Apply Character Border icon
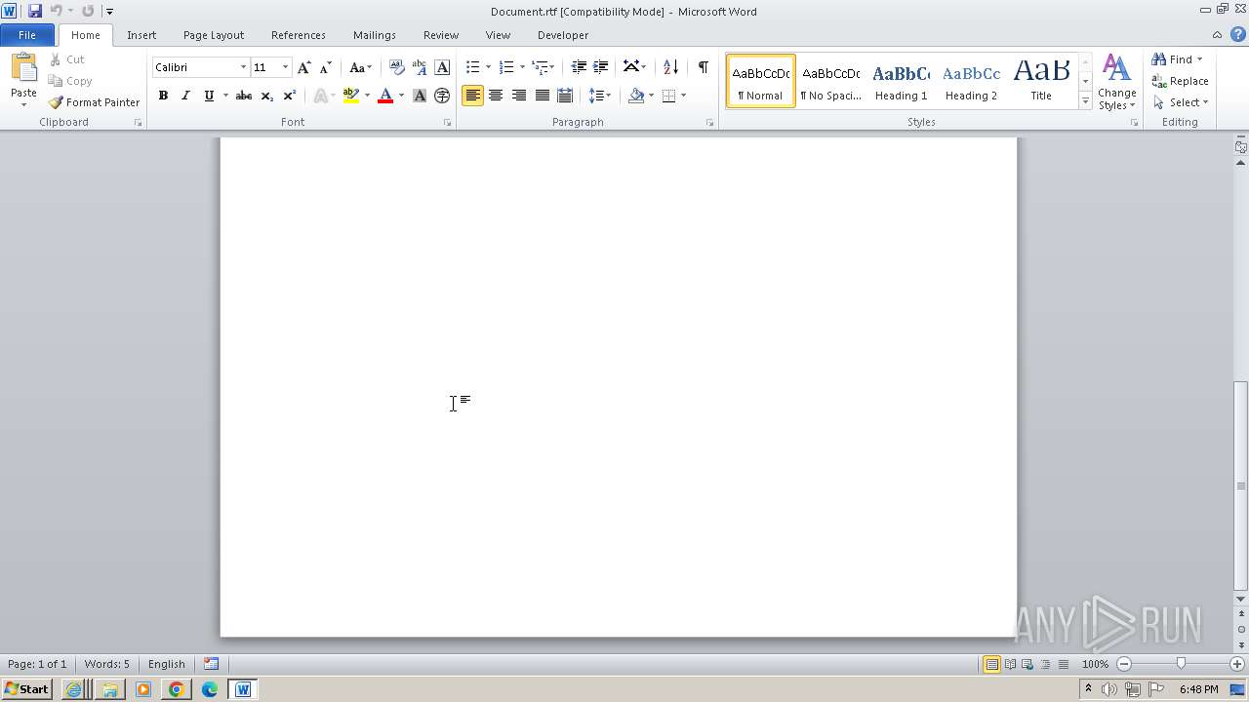This screenshot has width=1249, height=702. (x=442, y=67)
